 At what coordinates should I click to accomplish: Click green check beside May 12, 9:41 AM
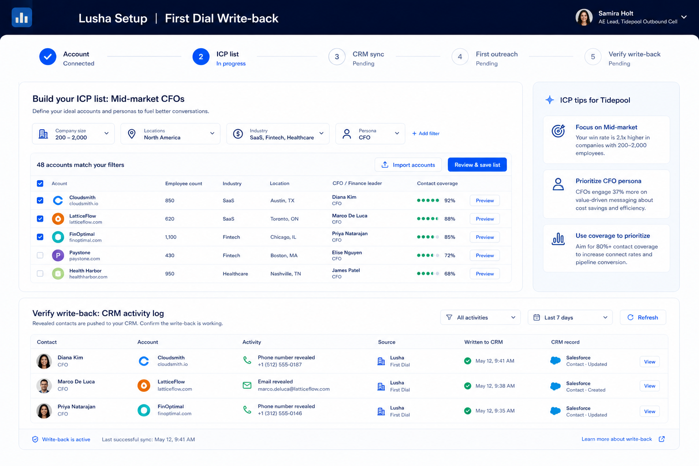tap(467, 361)
